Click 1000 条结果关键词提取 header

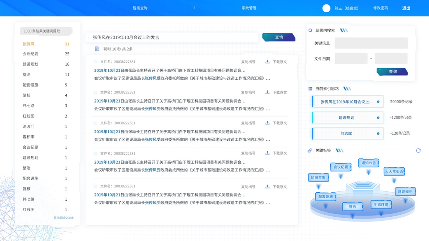[x=46, y=31]
